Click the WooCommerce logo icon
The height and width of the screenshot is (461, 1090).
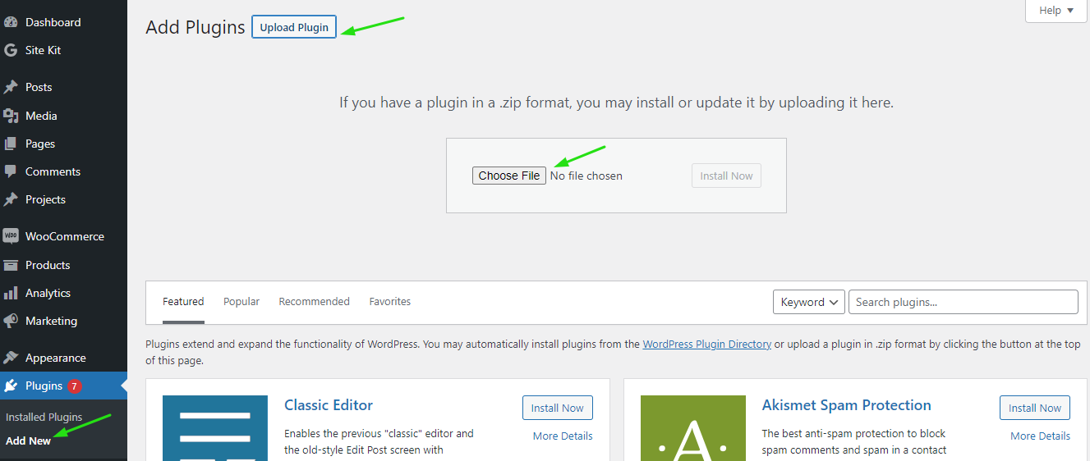pyautogui.click(x=11, y=236)
